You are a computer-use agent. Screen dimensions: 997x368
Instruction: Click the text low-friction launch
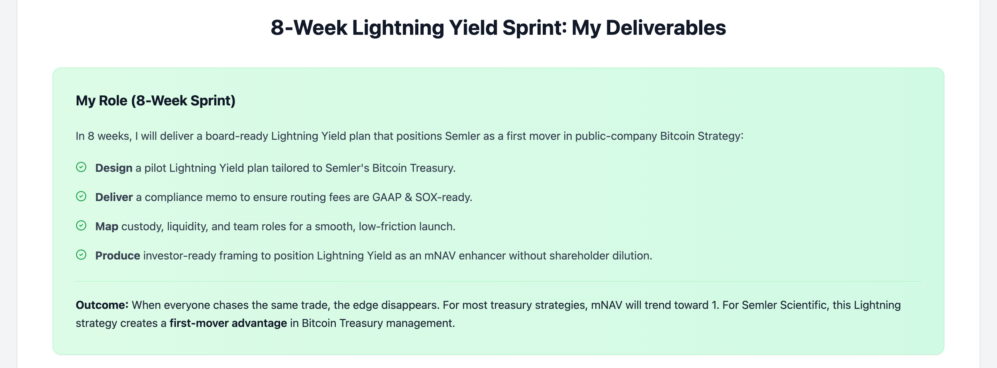click(407, 226)
